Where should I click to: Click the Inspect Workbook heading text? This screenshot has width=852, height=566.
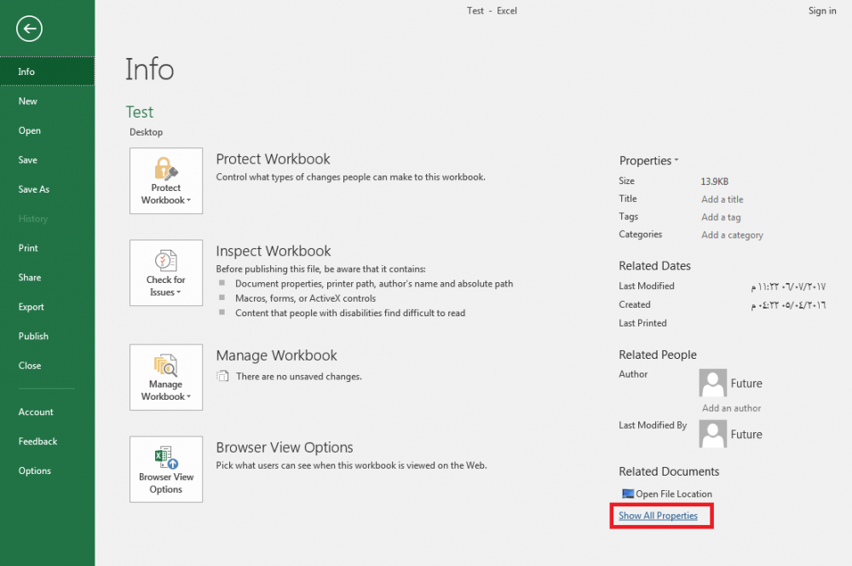click(273, 251)
